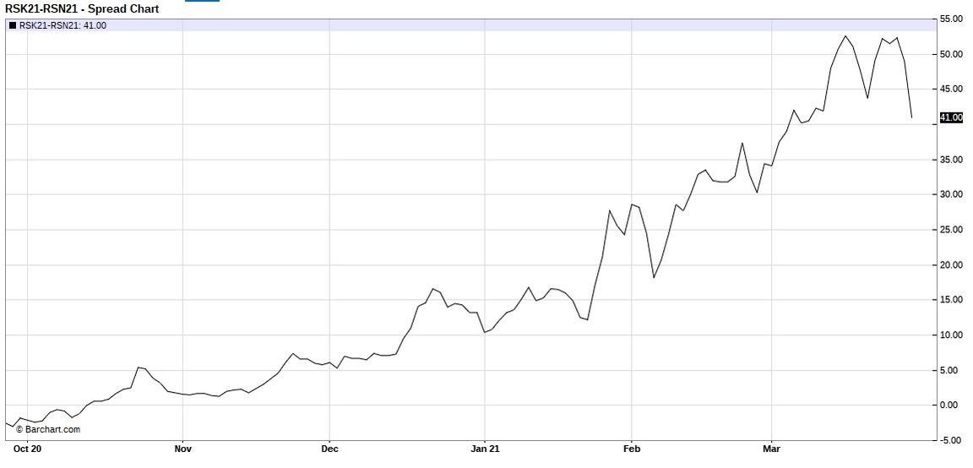The height and width of the screenshot is (468, 973).
Task: Click the Nov label on the time axis
Action: tap(182, 449)
